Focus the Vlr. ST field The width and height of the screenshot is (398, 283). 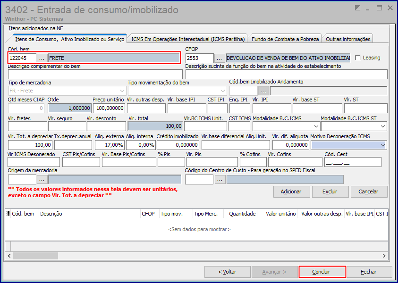[x=366, y=108]
